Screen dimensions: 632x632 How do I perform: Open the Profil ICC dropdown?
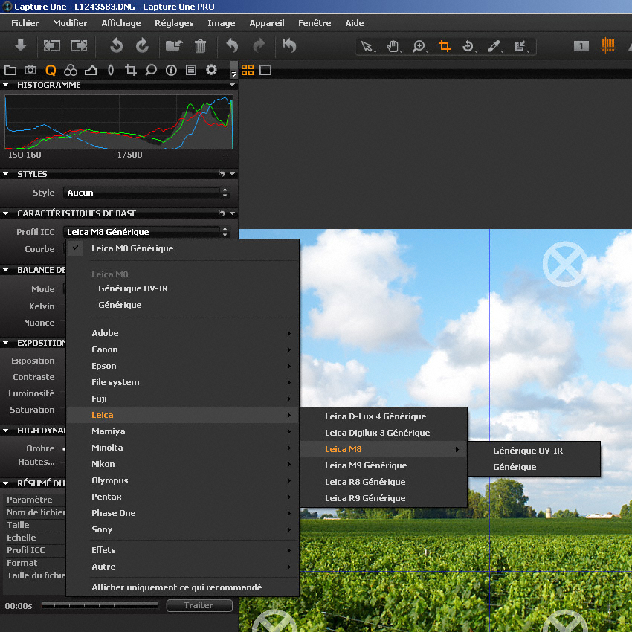(146, 232)
